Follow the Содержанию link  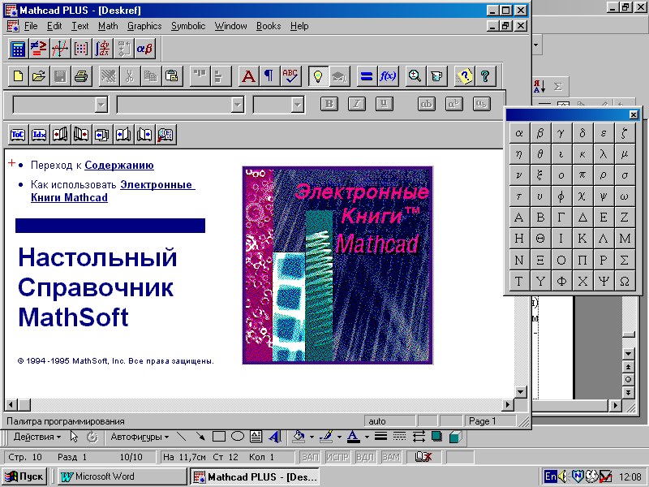tap(119, 166)
